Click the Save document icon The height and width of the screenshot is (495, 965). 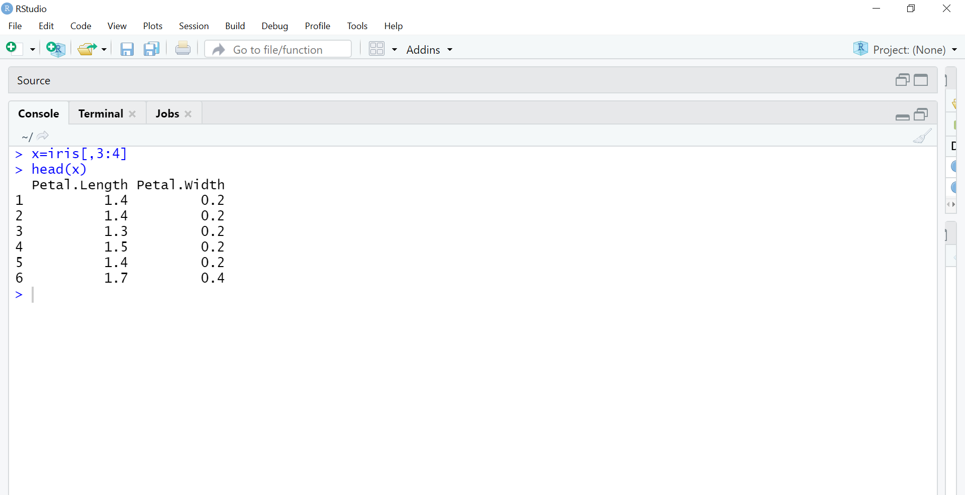point(127,49)
